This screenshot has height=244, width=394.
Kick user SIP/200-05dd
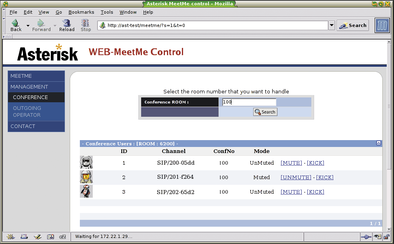[315, 163]
